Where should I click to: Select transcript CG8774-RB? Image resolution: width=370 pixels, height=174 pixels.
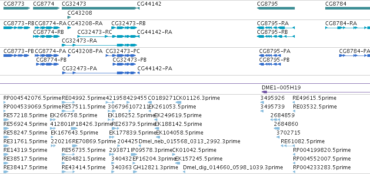pyautogui.click(x=47, y=36)
